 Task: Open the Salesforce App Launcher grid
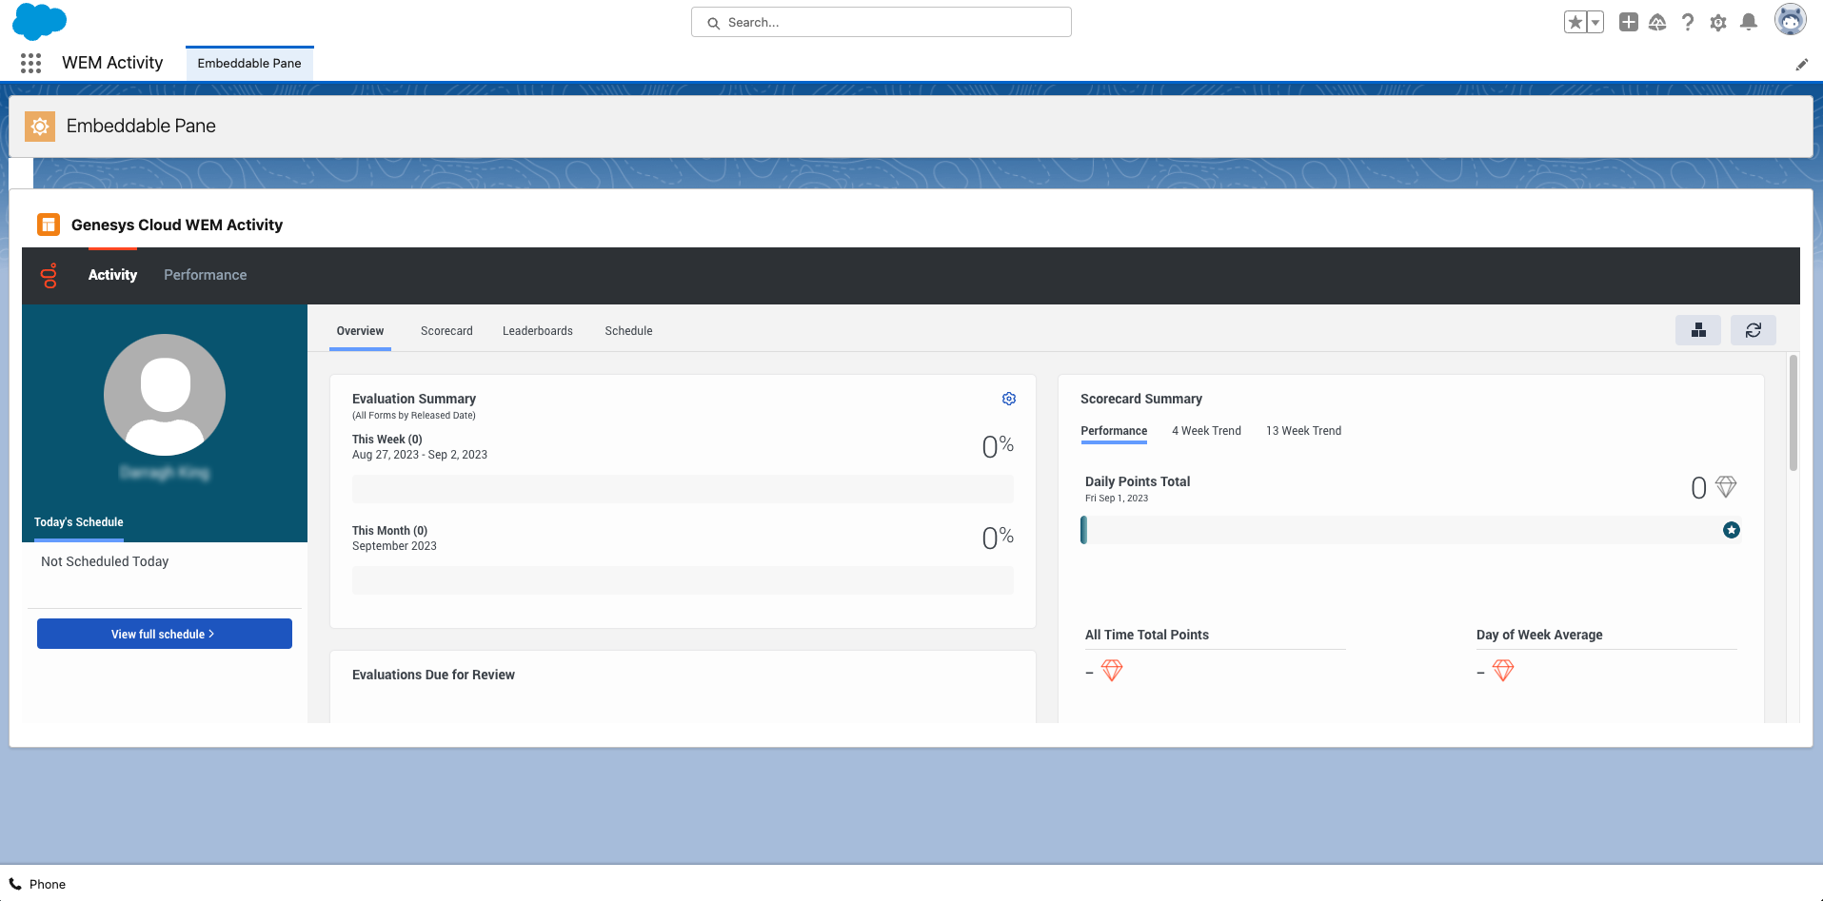pos(30,63)
